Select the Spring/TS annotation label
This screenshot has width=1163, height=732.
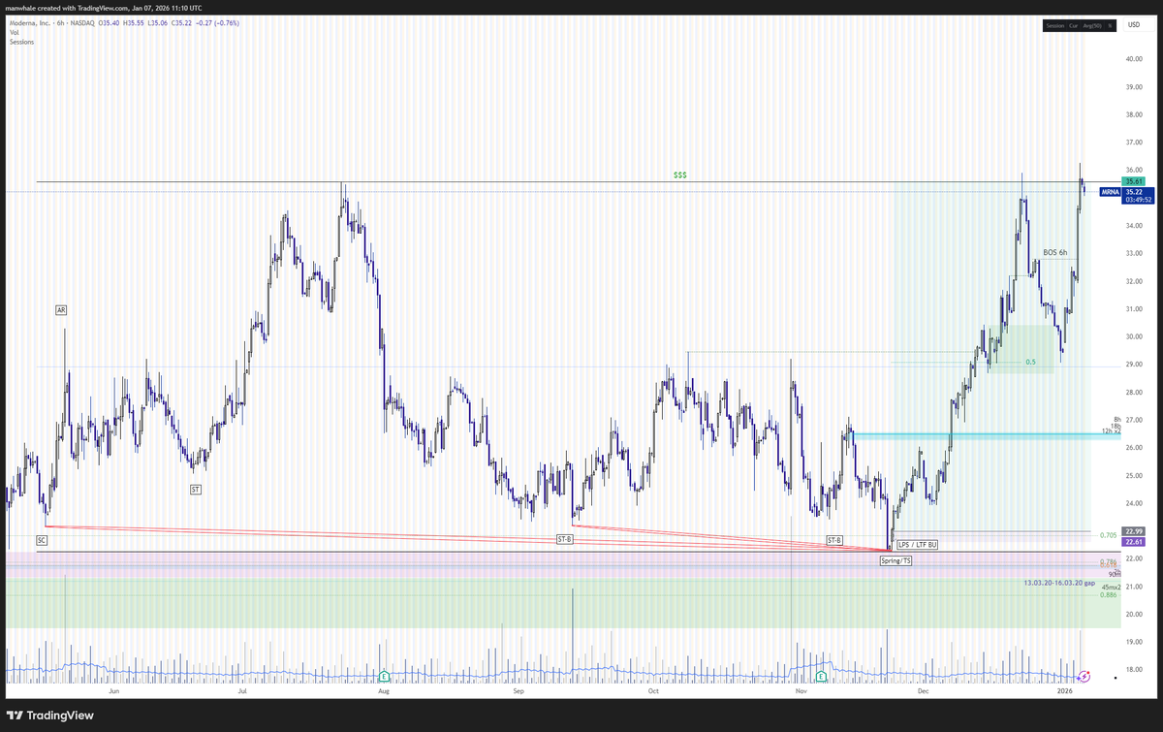896,560
